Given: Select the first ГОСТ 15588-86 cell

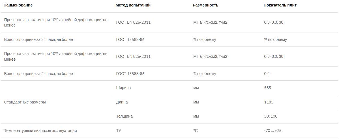Looking at the screenshot, I should (130, 40).
